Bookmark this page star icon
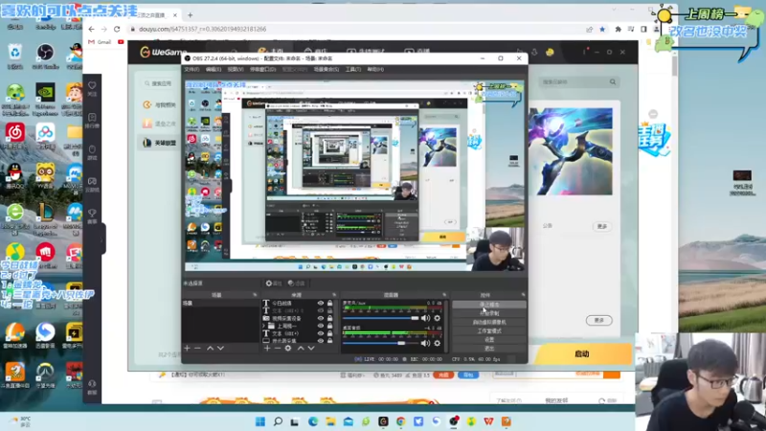Viewport: 766px width, 431px height. click(x=602, y=30)
